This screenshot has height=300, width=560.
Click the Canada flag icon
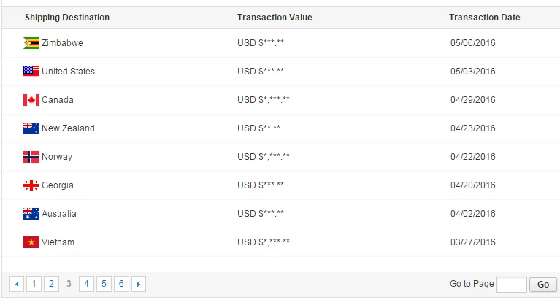coord(31,100)
